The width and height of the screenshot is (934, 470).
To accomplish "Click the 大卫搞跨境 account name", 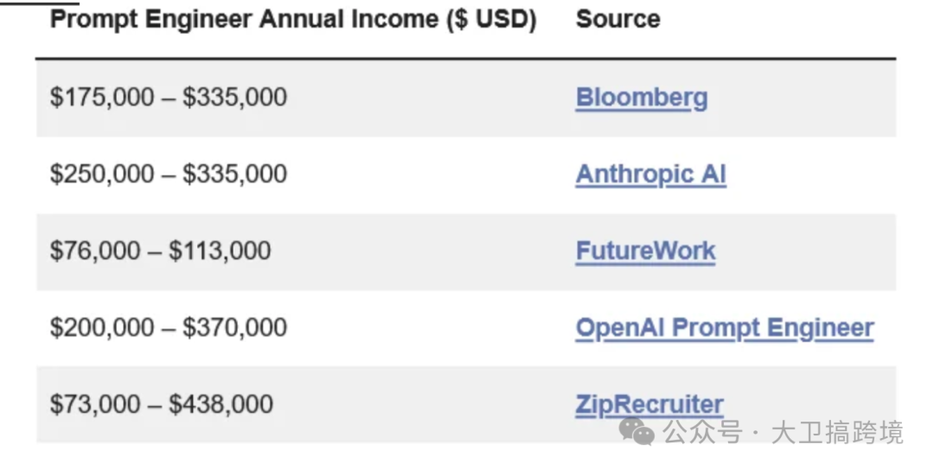I will [x=837, y=433].
